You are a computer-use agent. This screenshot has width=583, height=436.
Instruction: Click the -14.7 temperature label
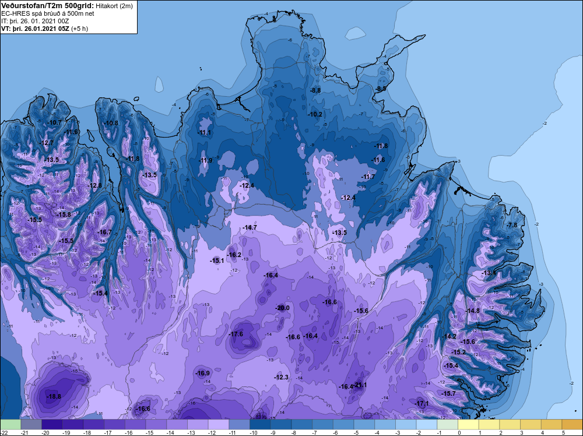pos(249,227)
